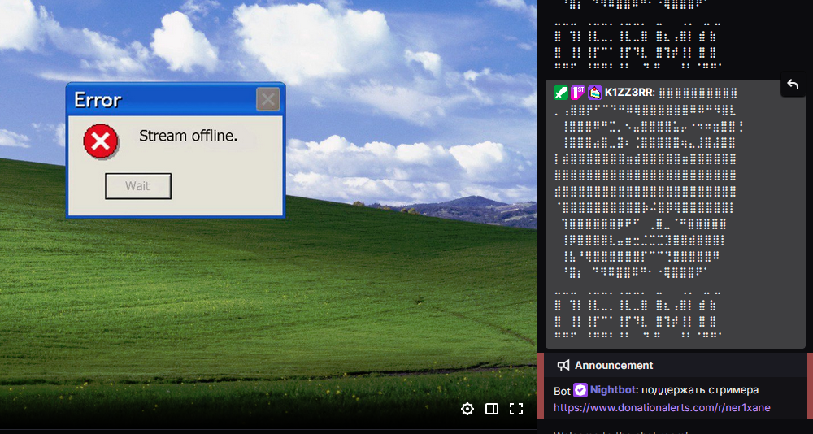Open the K1ZZ3RR username in chat
The width and height of the screenshot is (813, 434).
point(629,93)
